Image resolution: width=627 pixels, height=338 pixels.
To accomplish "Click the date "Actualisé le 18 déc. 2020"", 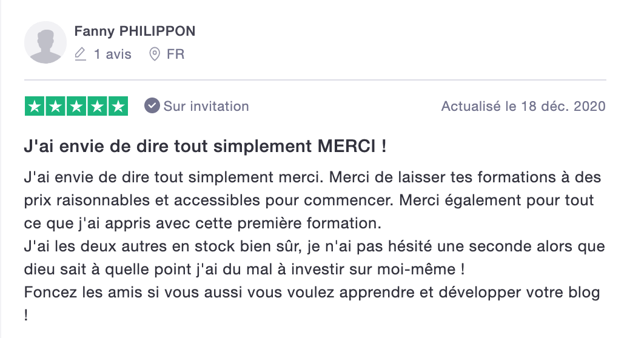I will (x=523, y=106).
